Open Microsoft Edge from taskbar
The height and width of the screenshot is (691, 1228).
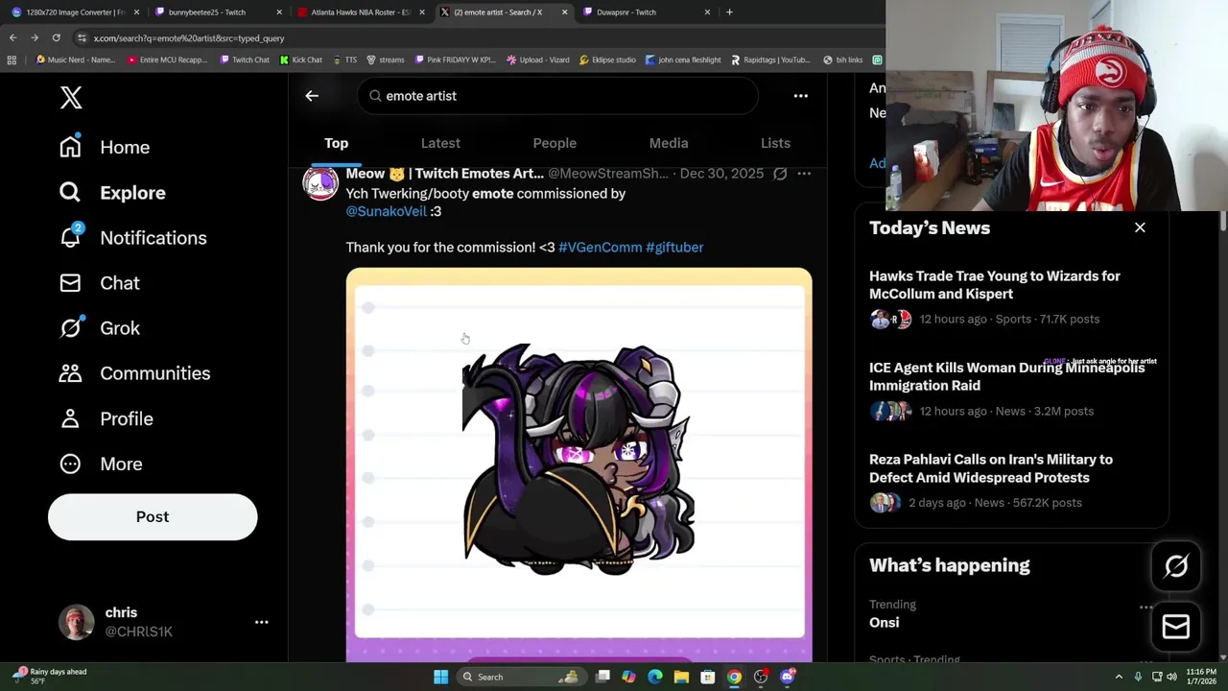click(654, 677)
